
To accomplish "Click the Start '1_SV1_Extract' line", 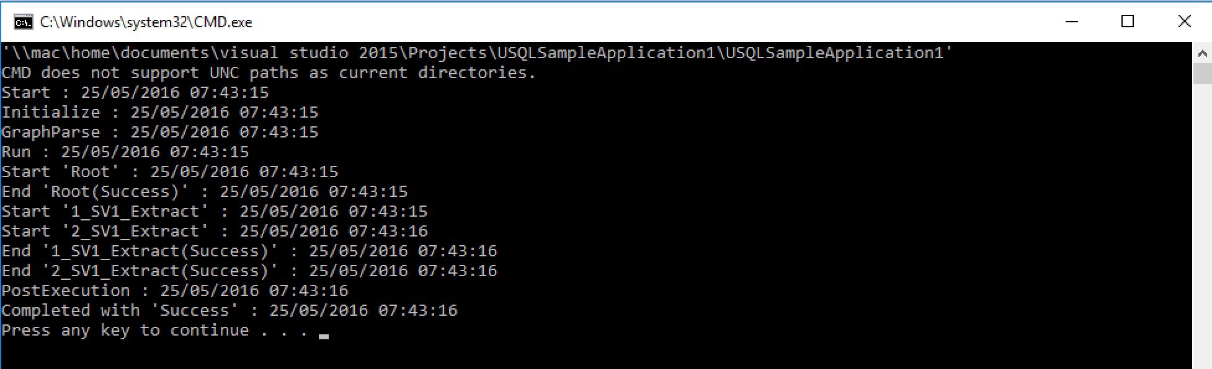I will (x=214, y=211).
